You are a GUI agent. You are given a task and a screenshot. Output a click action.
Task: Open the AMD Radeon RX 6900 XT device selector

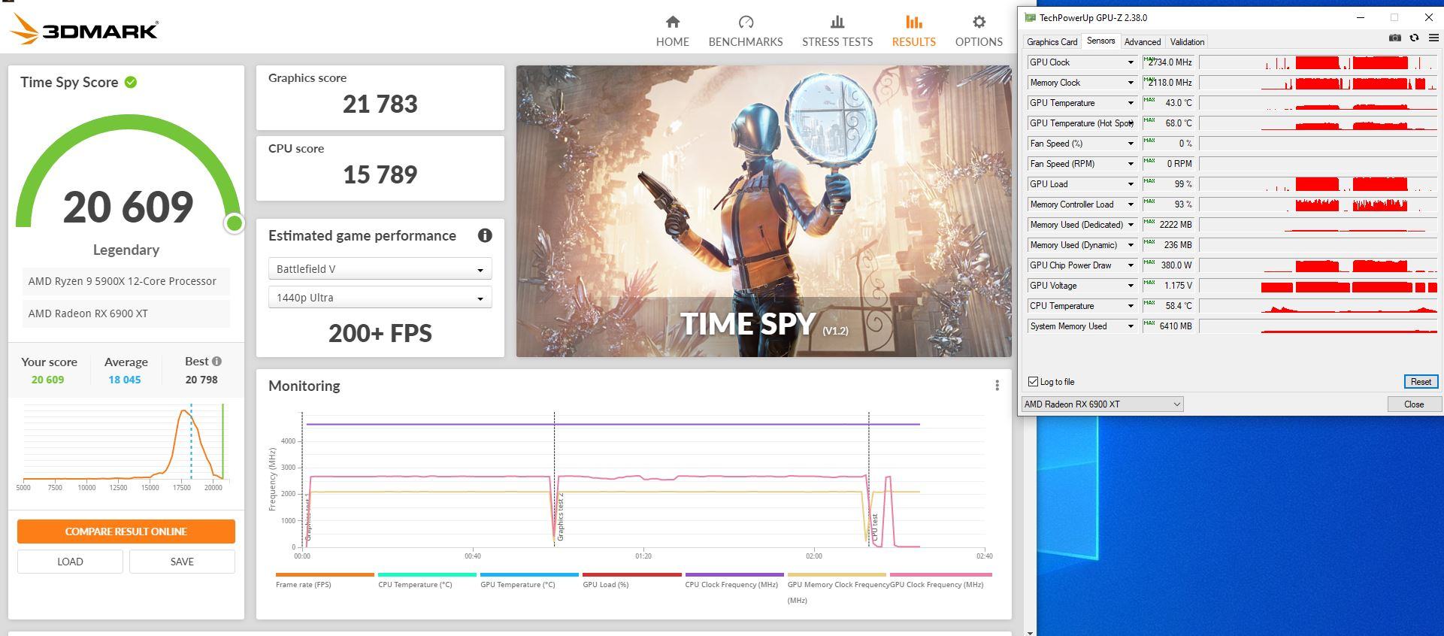point(1102,404)
